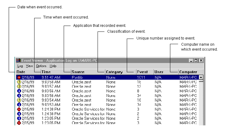Click the Event Viewer icon in the title bar
Image resolution: width=225 pixels, height=134 pixels.
pyautogui.click(x=18, y=61)
